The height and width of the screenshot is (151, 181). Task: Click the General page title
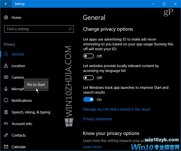pyautogui.click(x=94, y=18)
